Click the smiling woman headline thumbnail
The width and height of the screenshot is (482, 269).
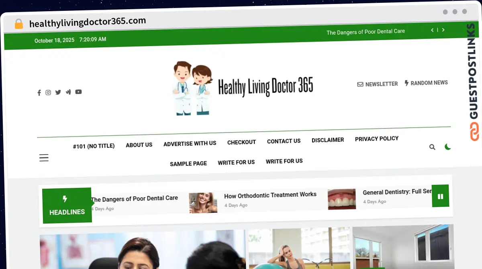tap(203, 202)
